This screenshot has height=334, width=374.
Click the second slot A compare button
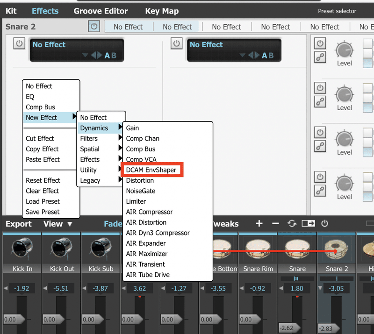point(265,56)
